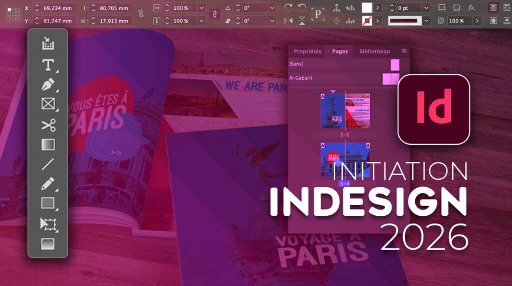The width and height of the screenshot is (512, 286).
Task: Click the stroke none color swatch
Action: (x=367, y=21)
